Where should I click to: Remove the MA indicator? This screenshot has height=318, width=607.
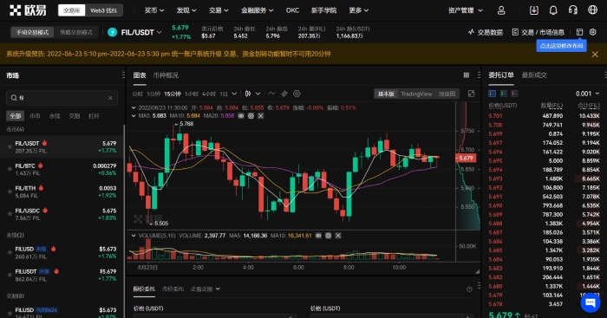coord(260,115)
